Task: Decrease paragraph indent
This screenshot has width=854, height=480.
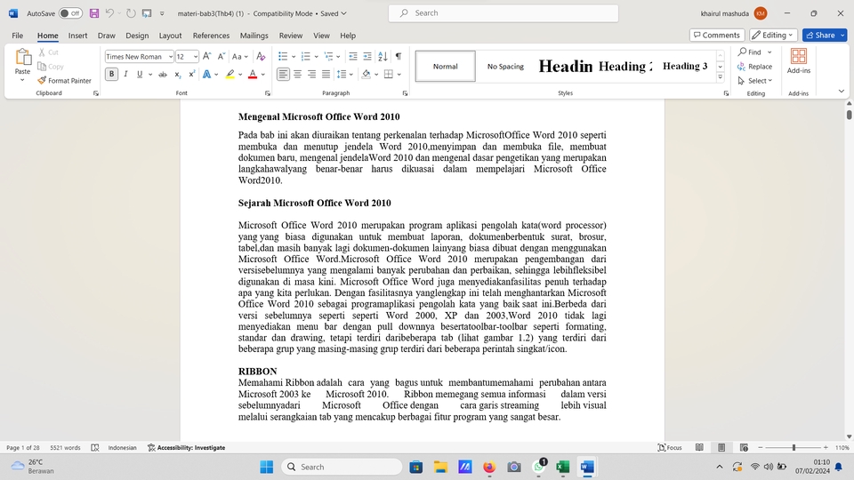Action: [353, 57]
